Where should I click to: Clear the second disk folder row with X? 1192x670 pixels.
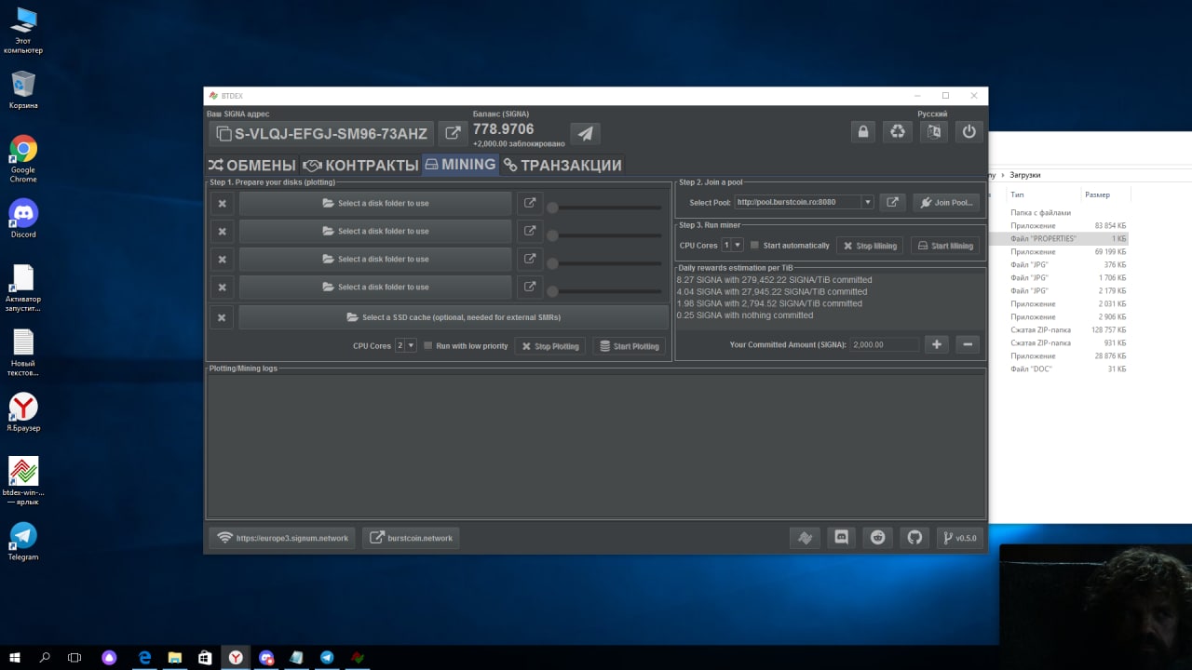pyautogui.click(x=222, y=232)
